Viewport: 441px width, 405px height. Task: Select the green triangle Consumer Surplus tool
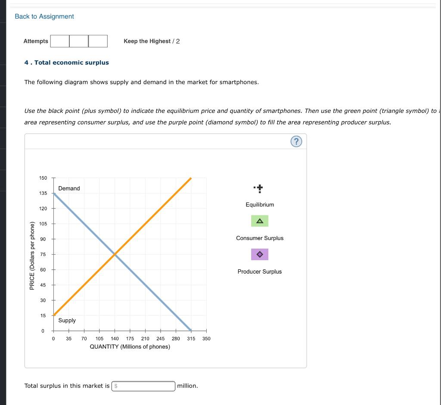(259, 221)
